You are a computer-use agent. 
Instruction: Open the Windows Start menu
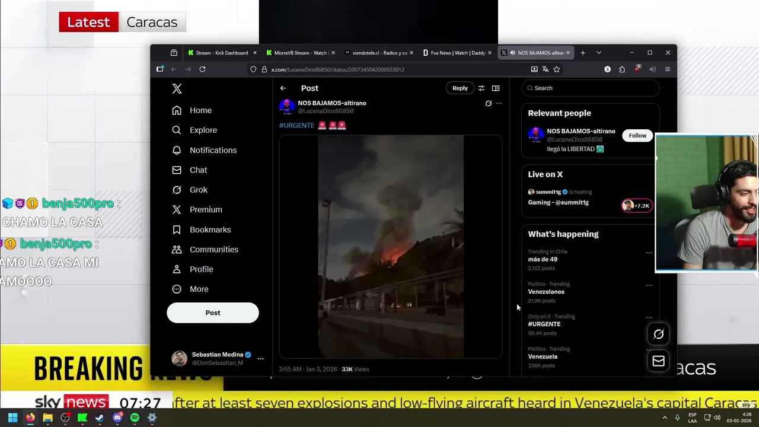pos(12,418)
